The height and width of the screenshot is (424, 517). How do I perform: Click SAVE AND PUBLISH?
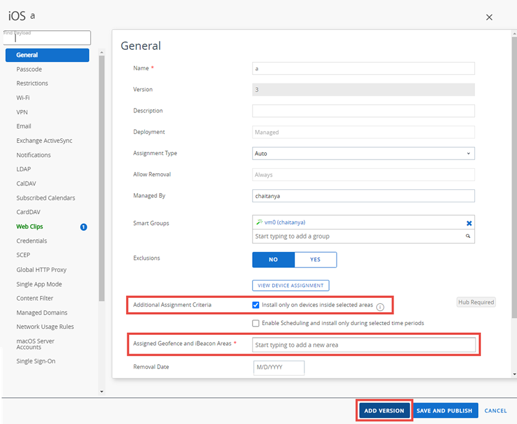445,411
